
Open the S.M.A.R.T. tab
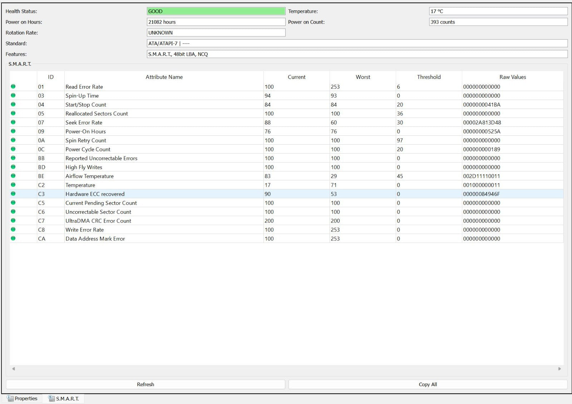click(x=63, y=398)
